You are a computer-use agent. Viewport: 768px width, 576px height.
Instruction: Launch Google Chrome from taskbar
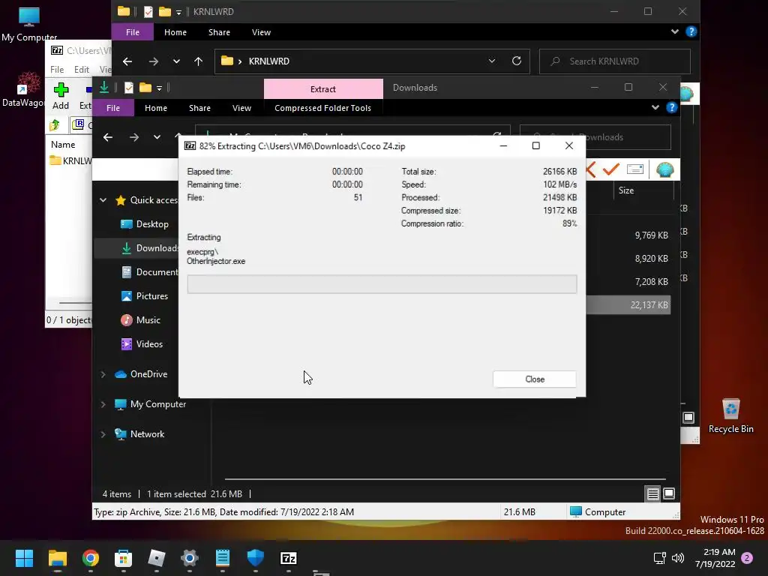click(91, 558)
